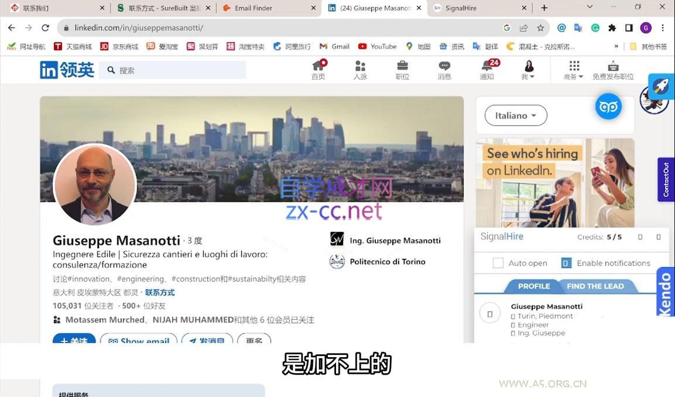Click the LinkedIn 领英 logo
Viewport: 675px width, 397px height.
click(67, 70)
